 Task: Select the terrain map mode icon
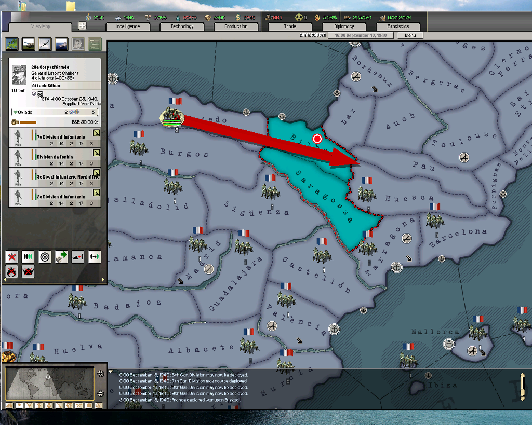pyautogui.click(x=9, y=405)
